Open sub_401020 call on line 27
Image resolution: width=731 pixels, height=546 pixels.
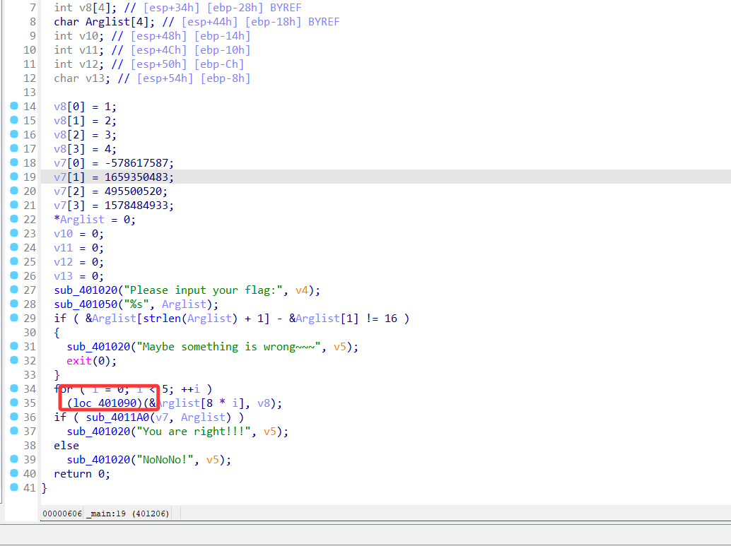(x=86, y=291)
